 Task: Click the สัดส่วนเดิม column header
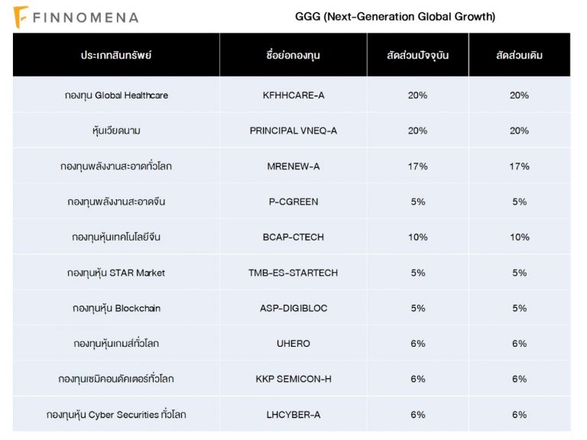click(x=519, y=56)
